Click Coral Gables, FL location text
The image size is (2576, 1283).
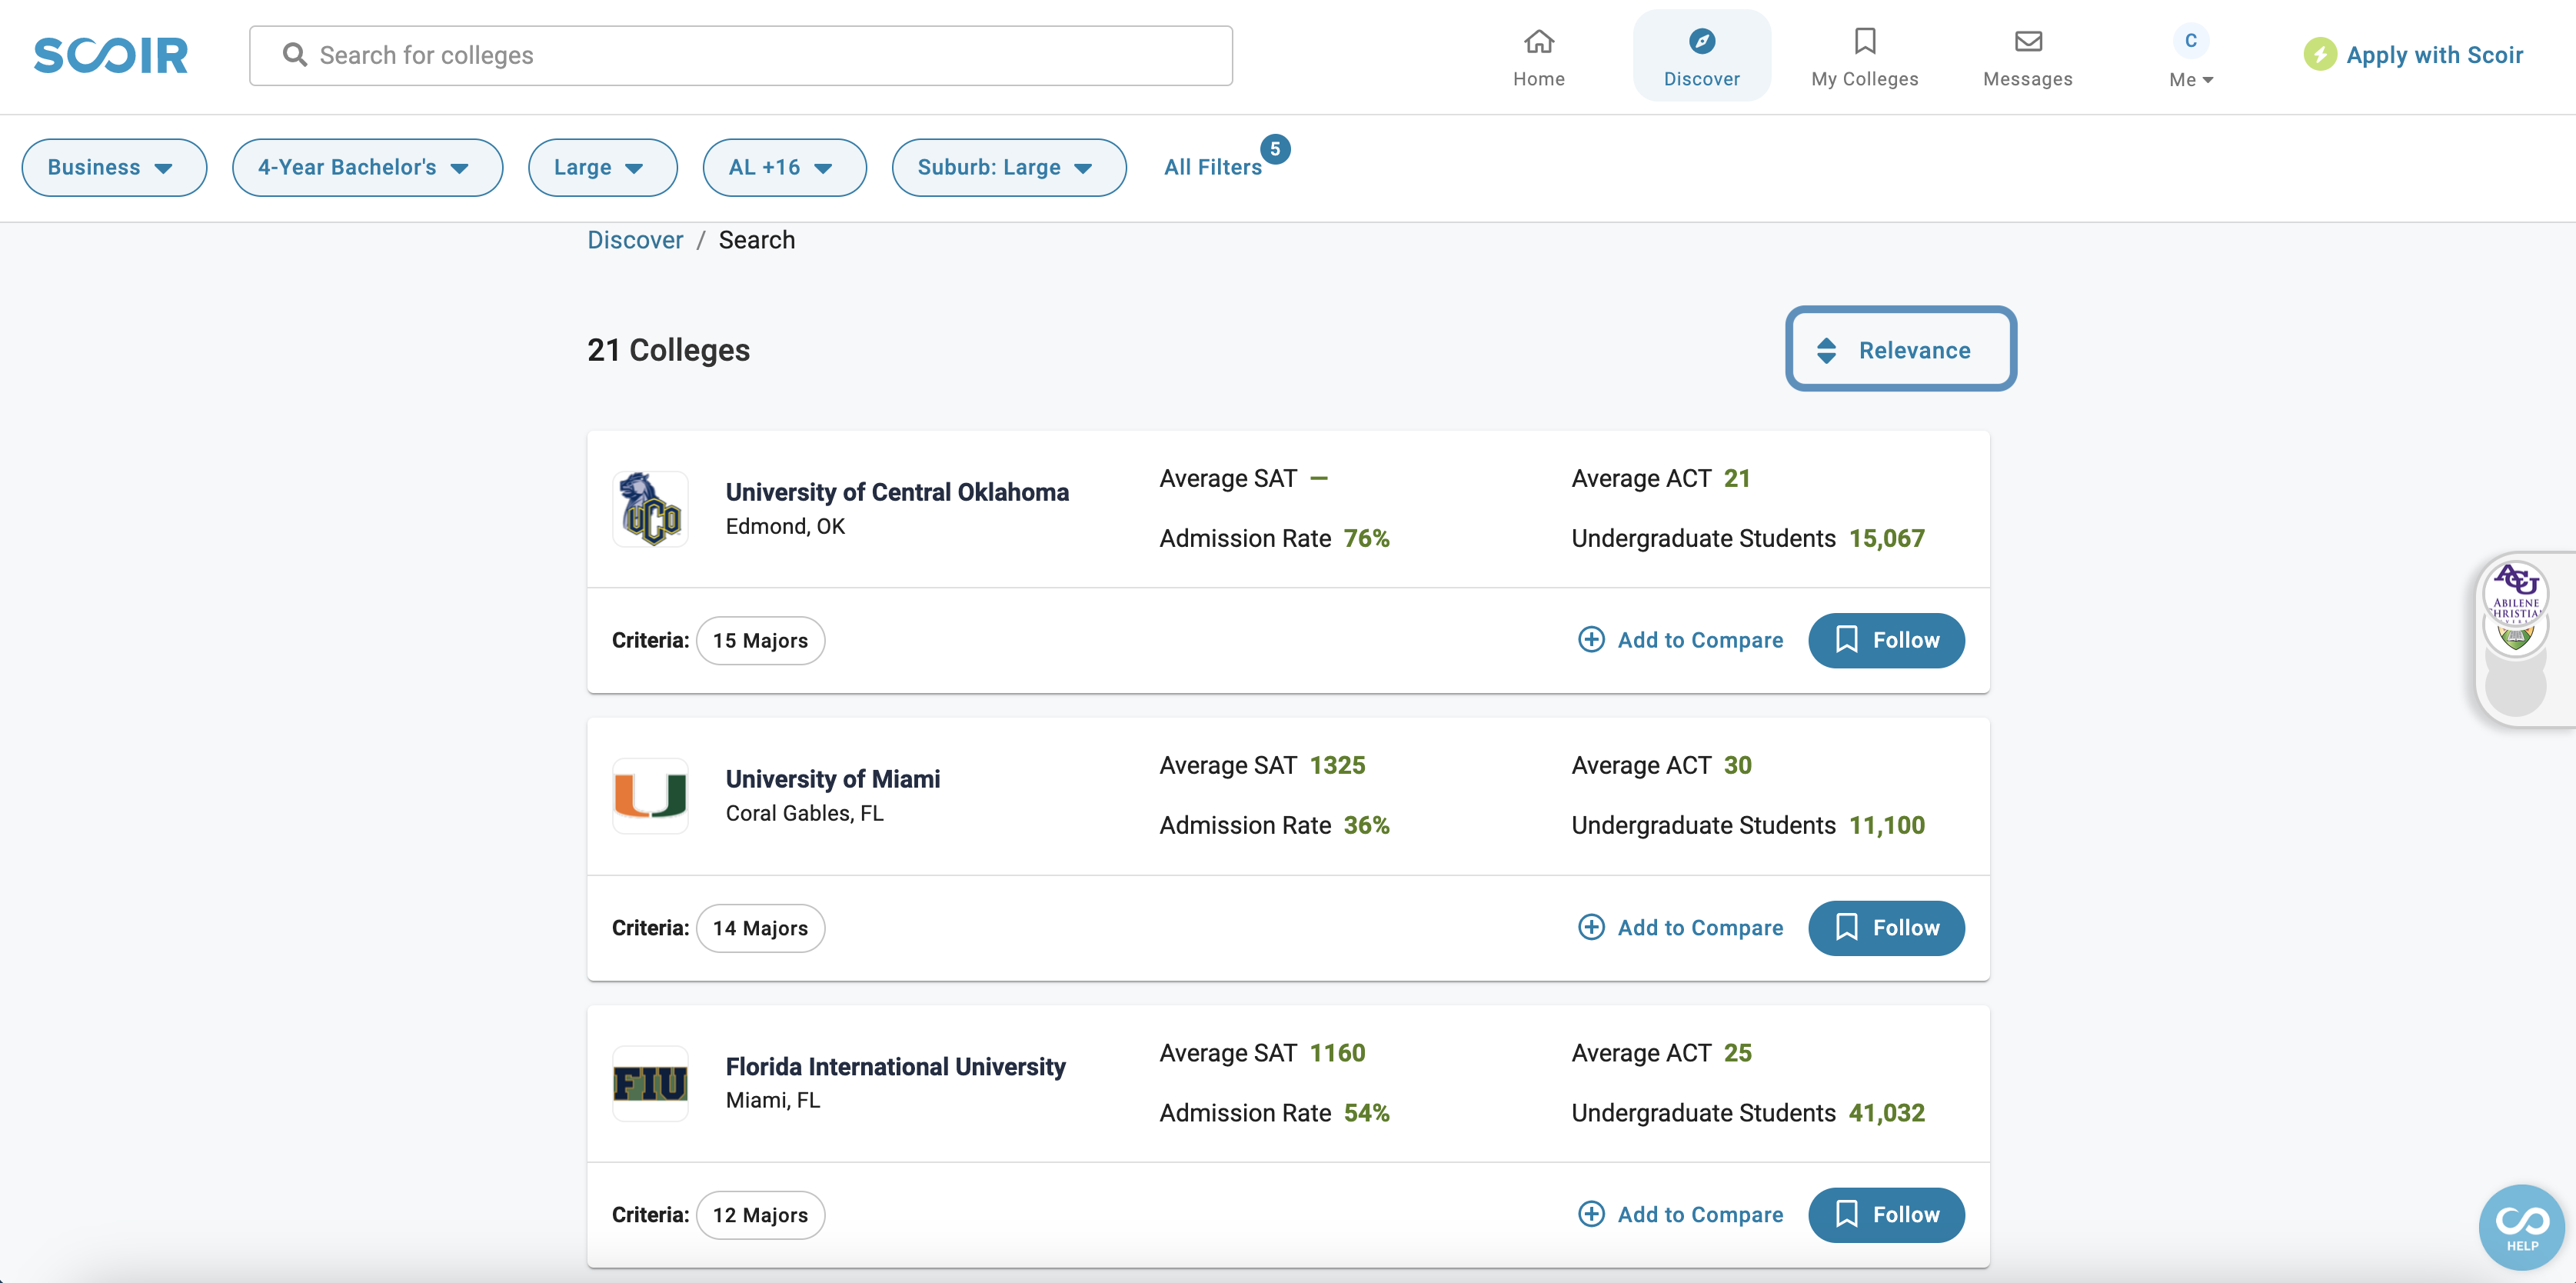click(804, 813)
